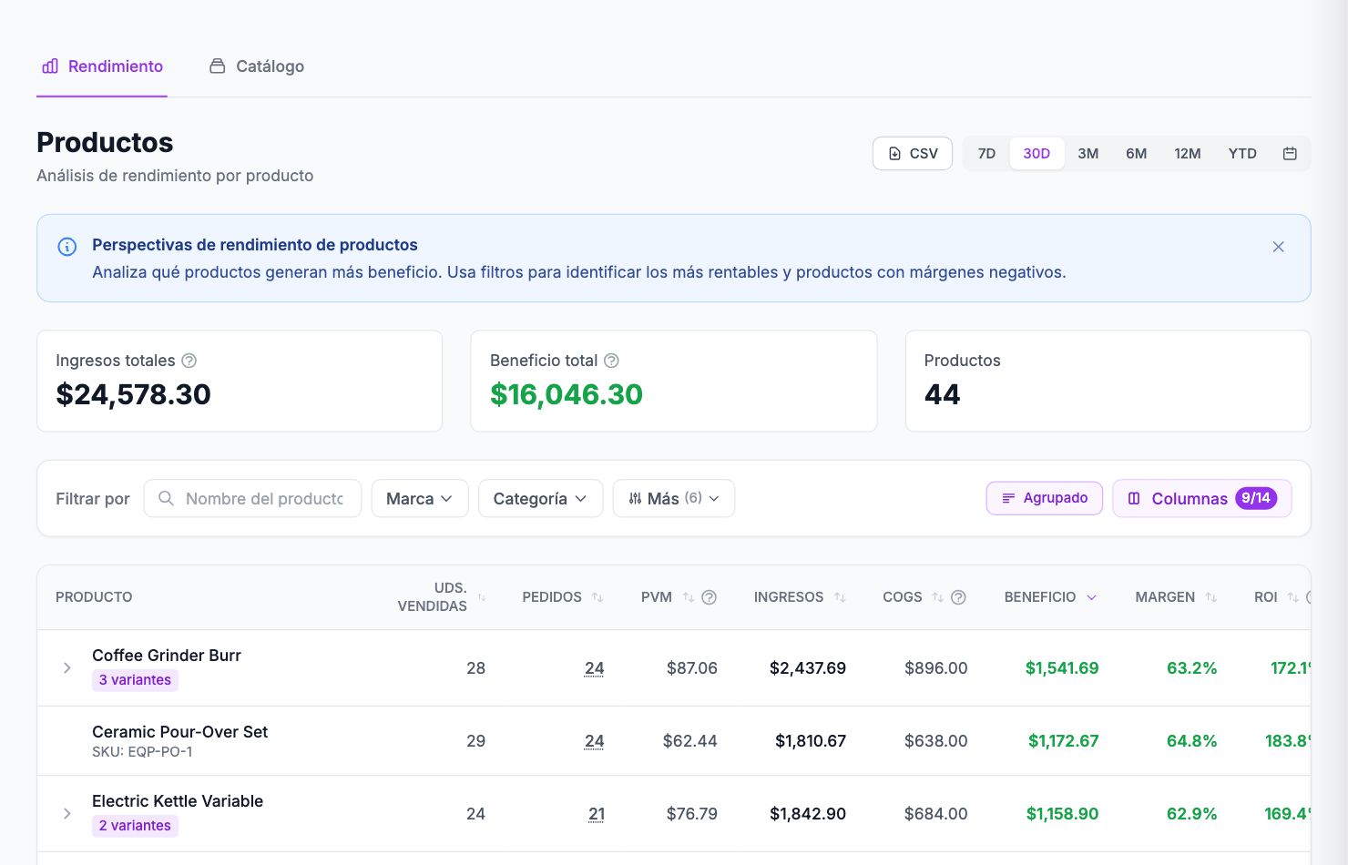Switch to the Rendimiento tab

click(x=102, y=66)
